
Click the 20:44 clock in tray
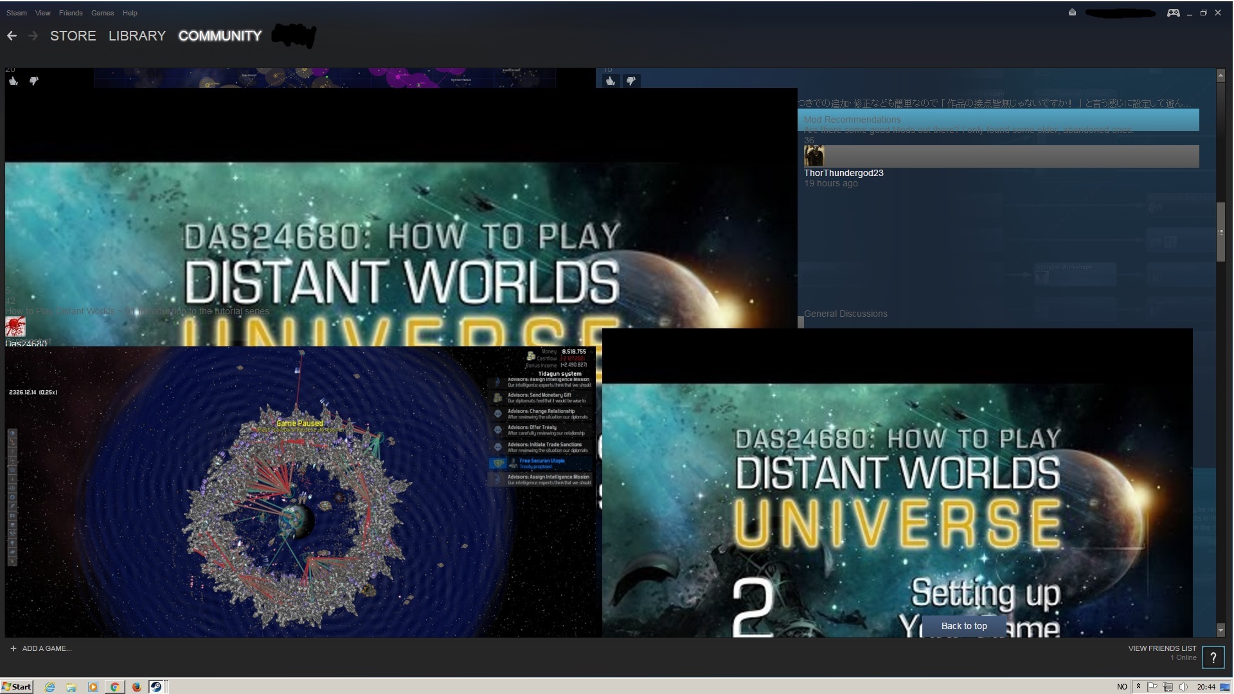point(1206,686)
